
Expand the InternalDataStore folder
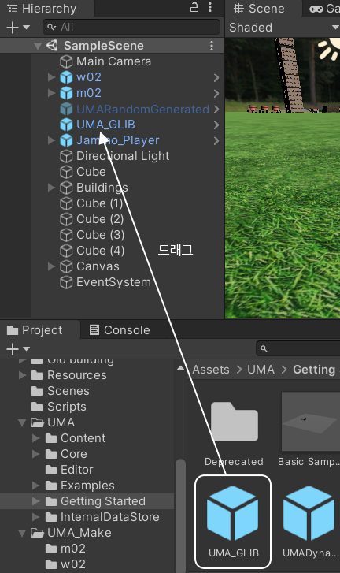coord(35,517)
